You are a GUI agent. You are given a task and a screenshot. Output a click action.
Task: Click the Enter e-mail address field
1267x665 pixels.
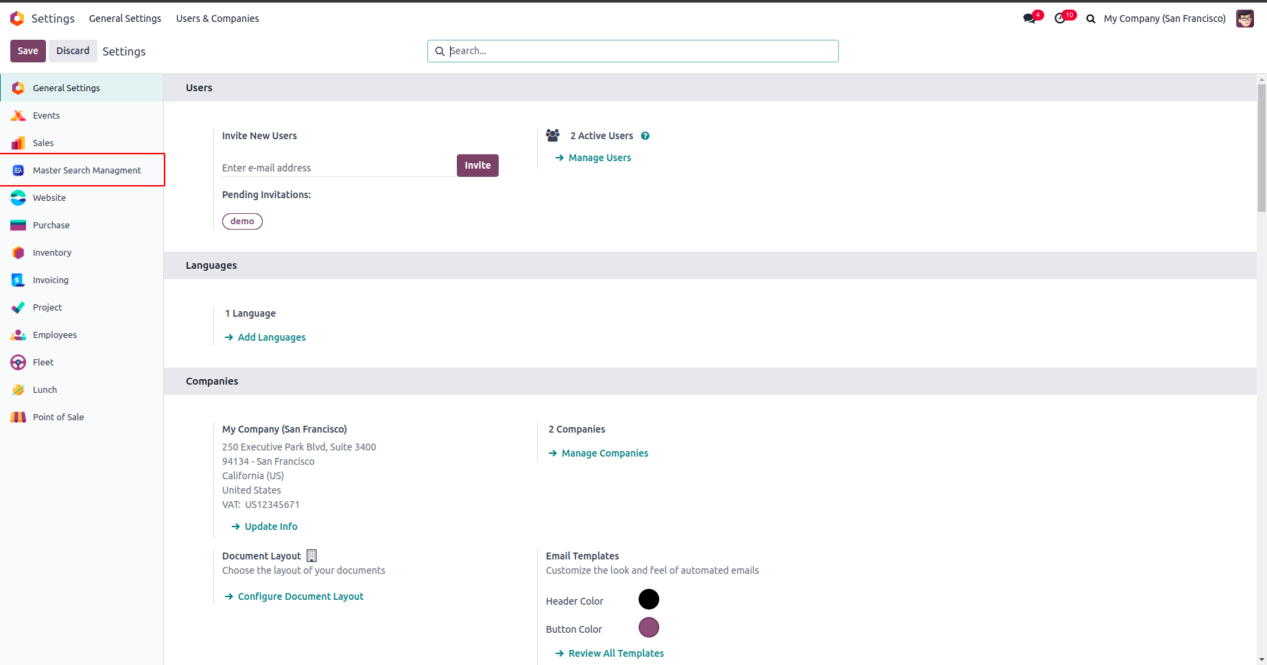[338, 167]
